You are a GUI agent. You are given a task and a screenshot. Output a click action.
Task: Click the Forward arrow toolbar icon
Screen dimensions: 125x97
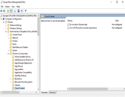(x=4, y=11)
